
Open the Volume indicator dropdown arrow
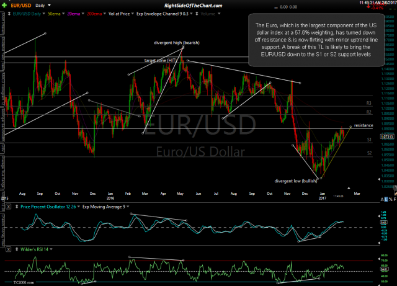coord(219,14)
